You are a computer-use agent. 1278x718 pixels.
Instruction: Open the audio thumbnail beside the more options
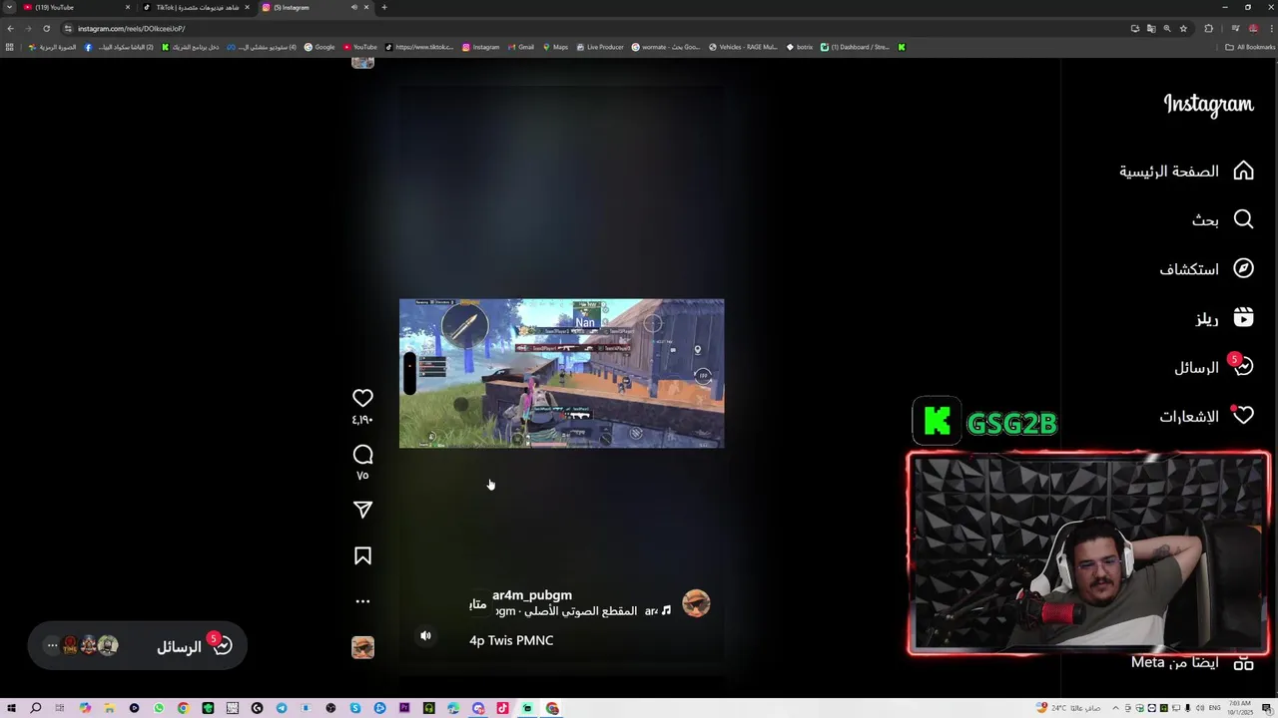[362, 647]
